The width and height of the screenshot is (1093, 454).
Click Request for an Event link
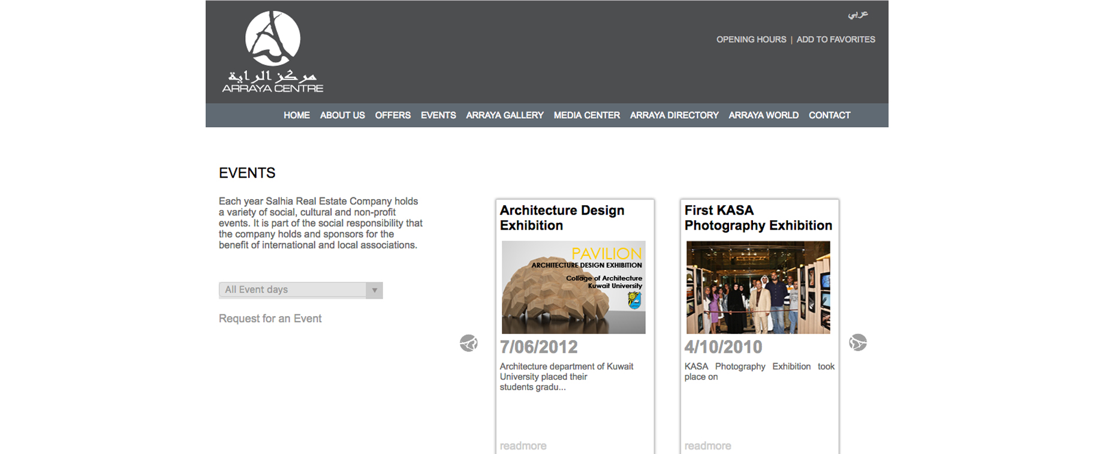(270, 318)
